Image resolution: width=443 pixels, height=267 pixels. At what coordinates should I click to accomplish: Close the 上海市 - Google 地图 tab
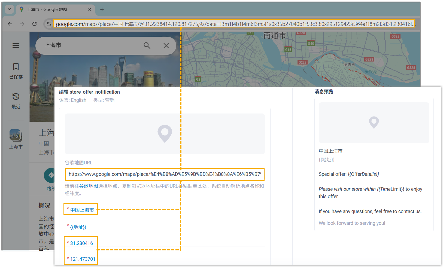(90, 9)
